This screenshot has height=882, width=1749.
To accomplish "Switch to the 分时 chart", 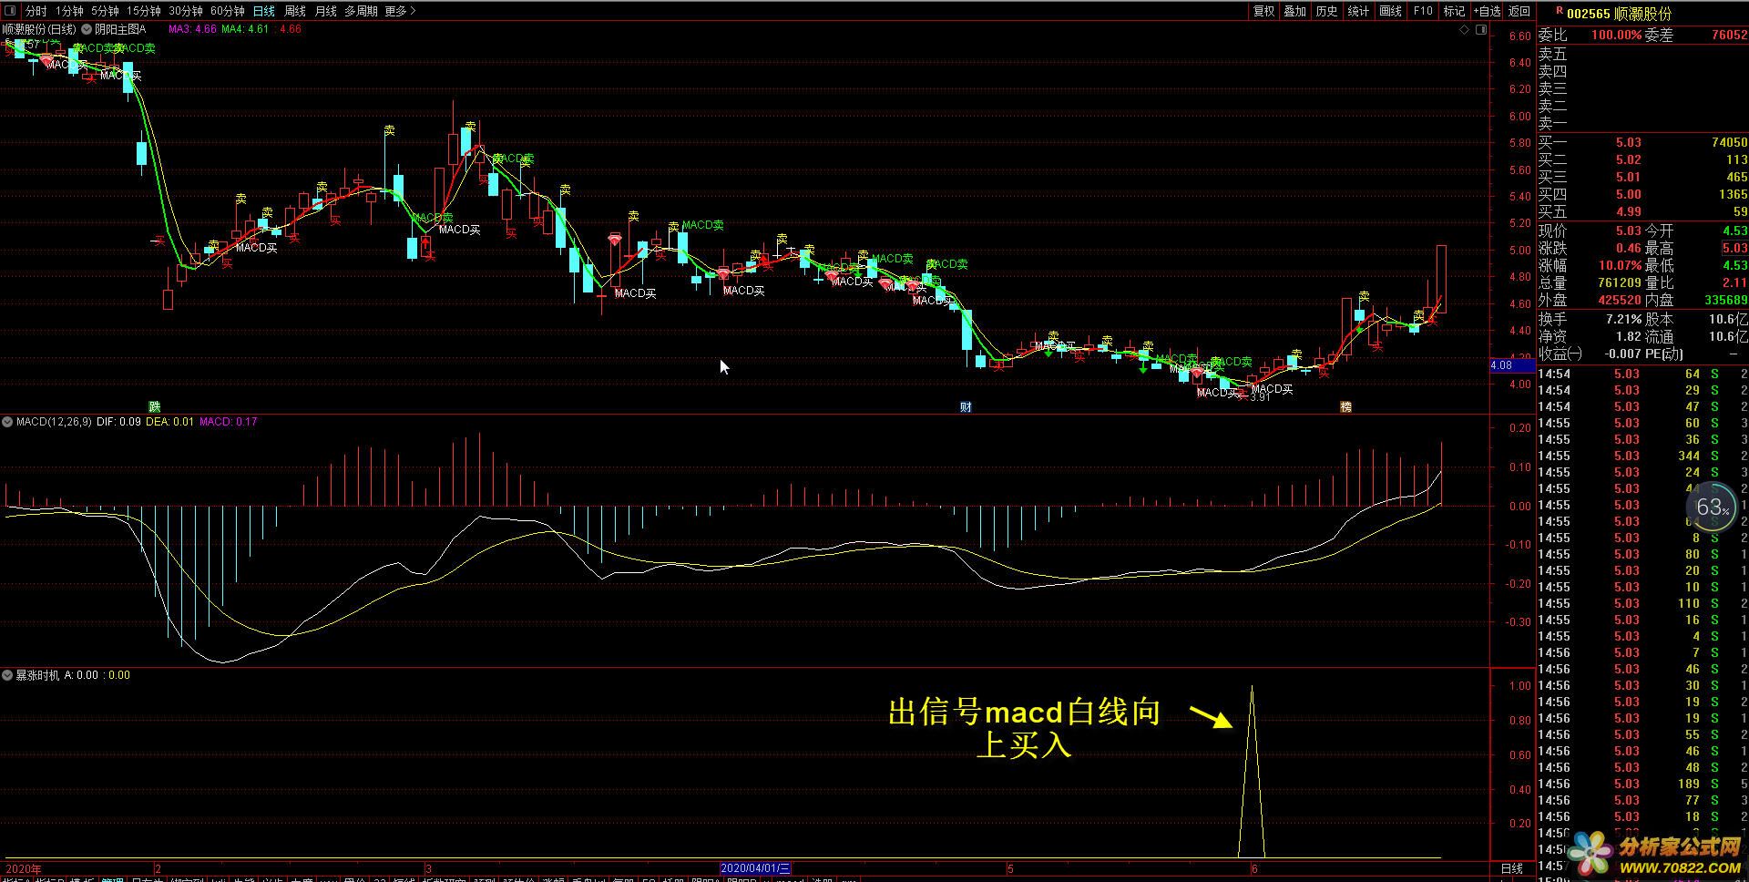I will point(36,11).
